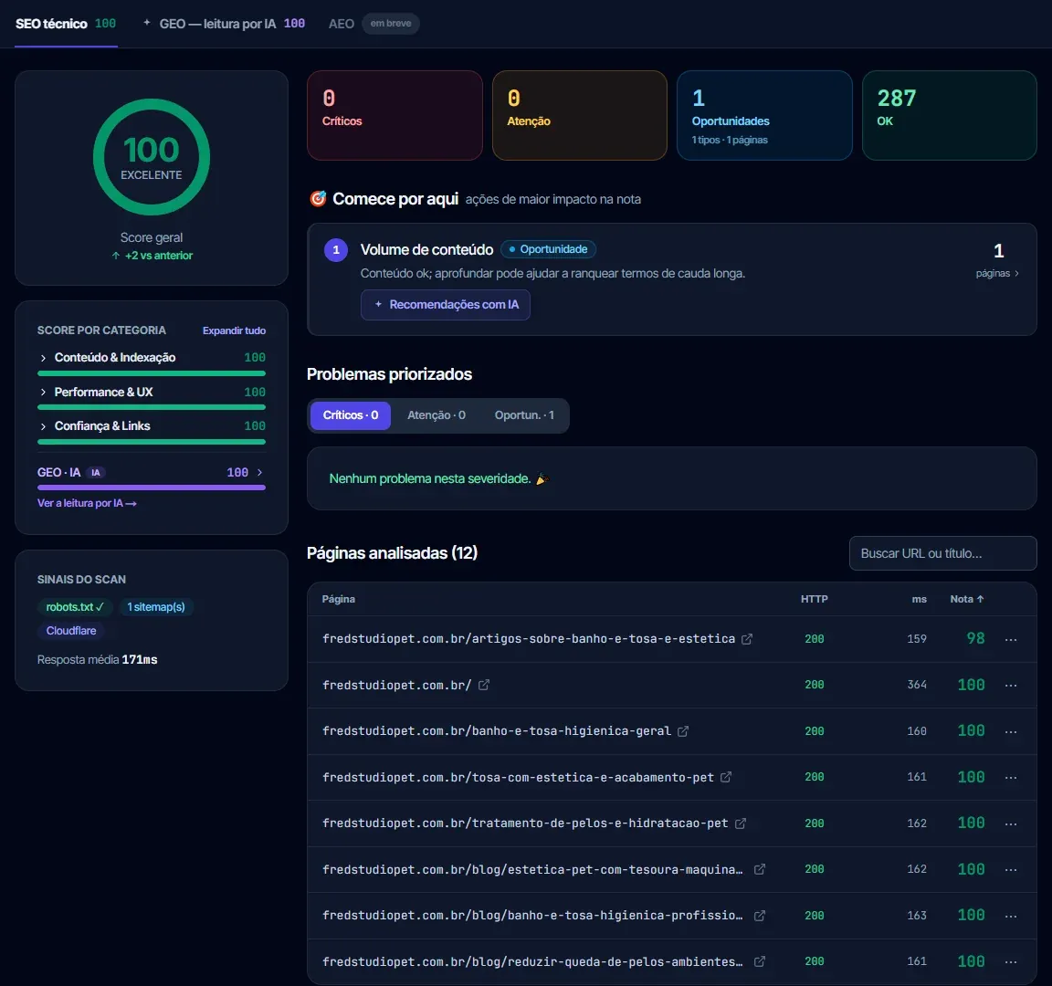Viewport: 1052px width, 986px height.
Task: Open external link for blog/reduzir-queda-de-pelos-ambientes page
Action: click(x=760, y=962)
